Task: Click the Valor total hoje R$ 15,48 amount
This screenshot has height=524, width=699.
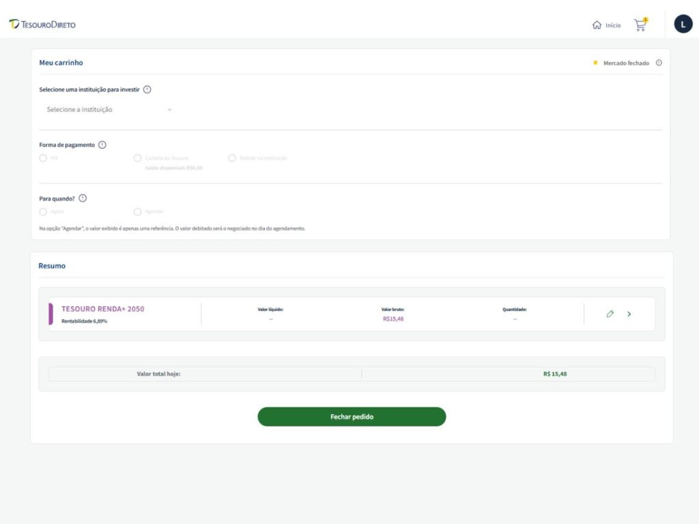Action: pyautogui.click(x=555, y=374)
